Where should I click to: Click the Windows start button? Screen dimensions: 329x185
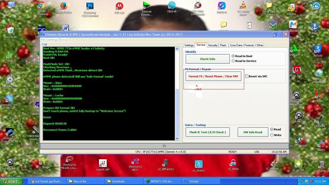coord(11,181)
